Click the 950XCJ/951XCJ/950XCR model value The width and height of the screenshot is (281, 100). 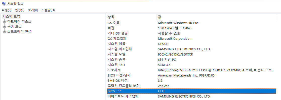pos(175,54)
